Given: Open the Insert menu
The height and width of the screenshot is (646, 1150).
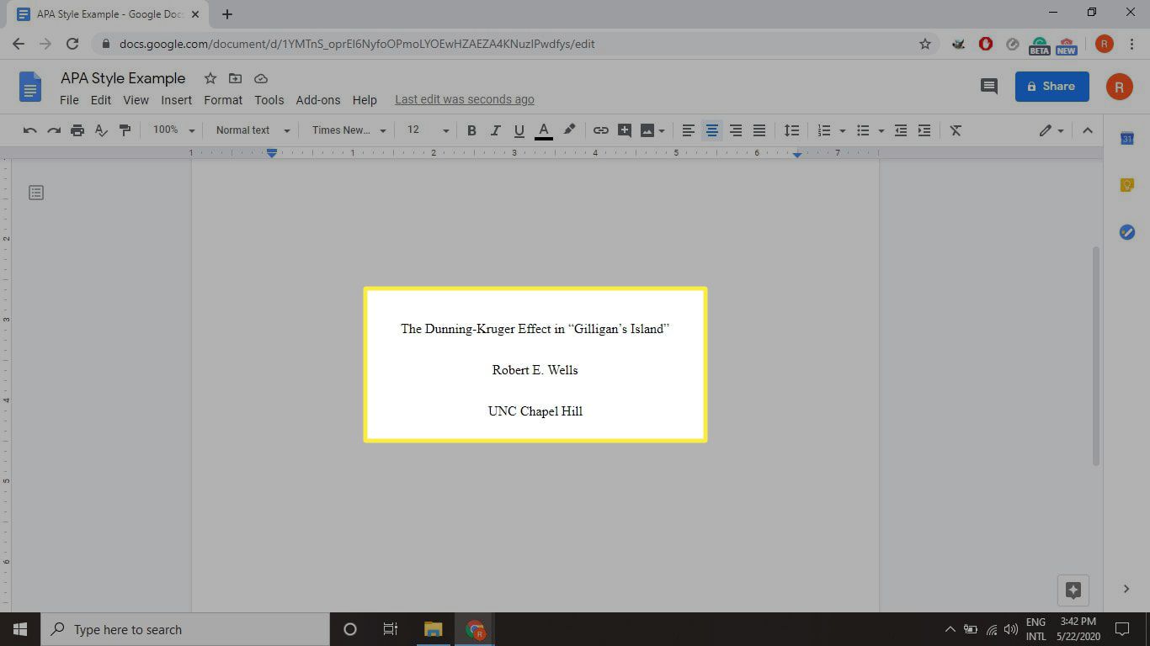Looking at the screenshot, I should pos(177,100).
